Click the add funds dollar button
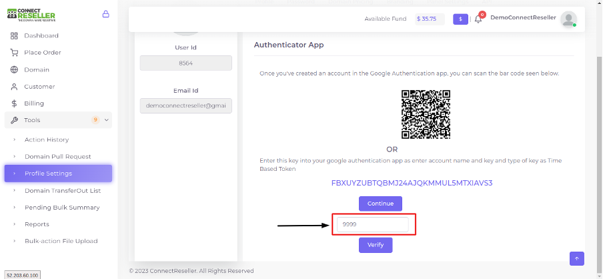This screenshot has height=279, width=603. pos(460,19)
